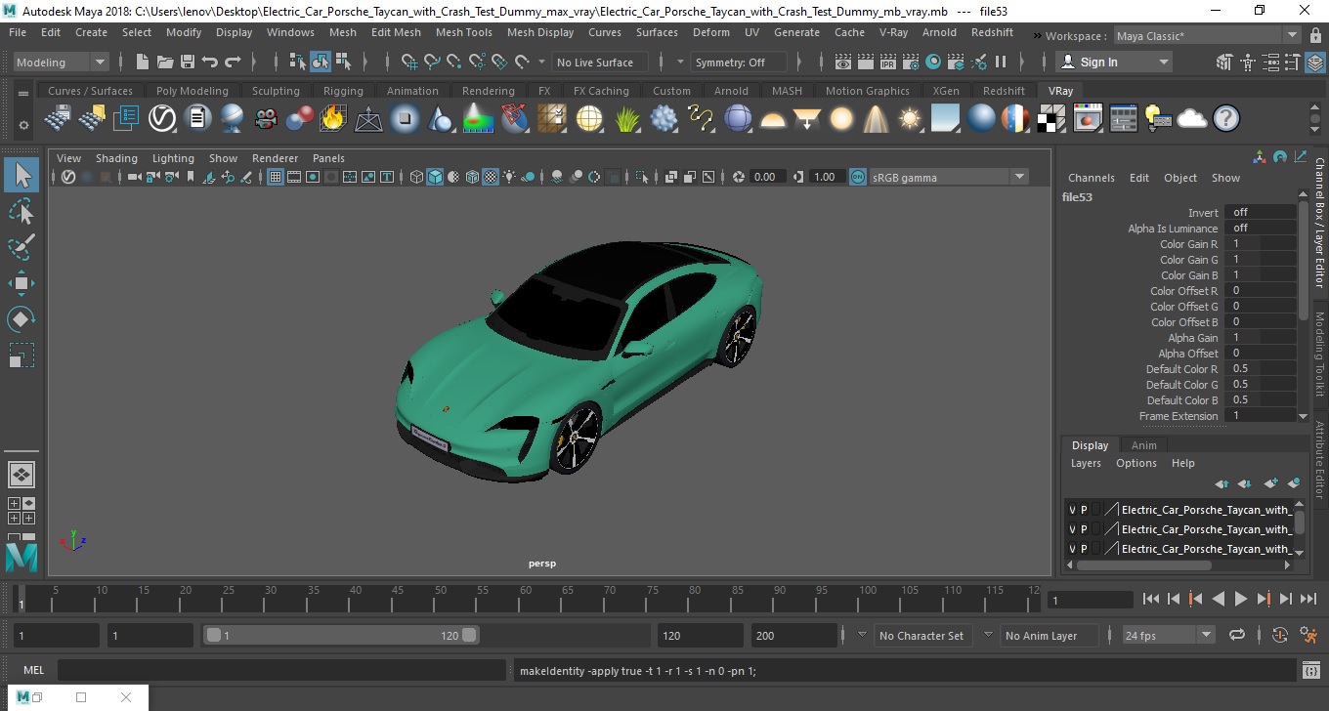Create a V-Ray dome light from the shelf

[773, 119]
